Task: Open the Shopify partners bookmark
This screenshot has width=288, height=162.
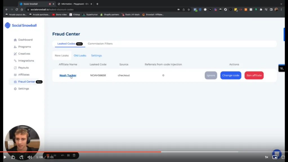Action: [110, 15]
